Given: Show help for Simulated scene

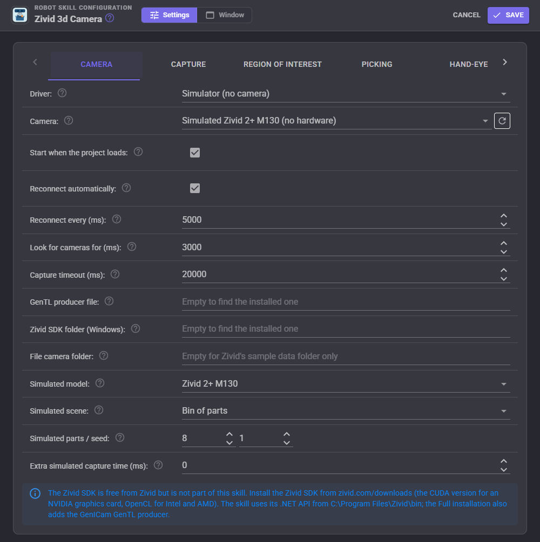Looking at the screenshot, I should tap(99, 410).
